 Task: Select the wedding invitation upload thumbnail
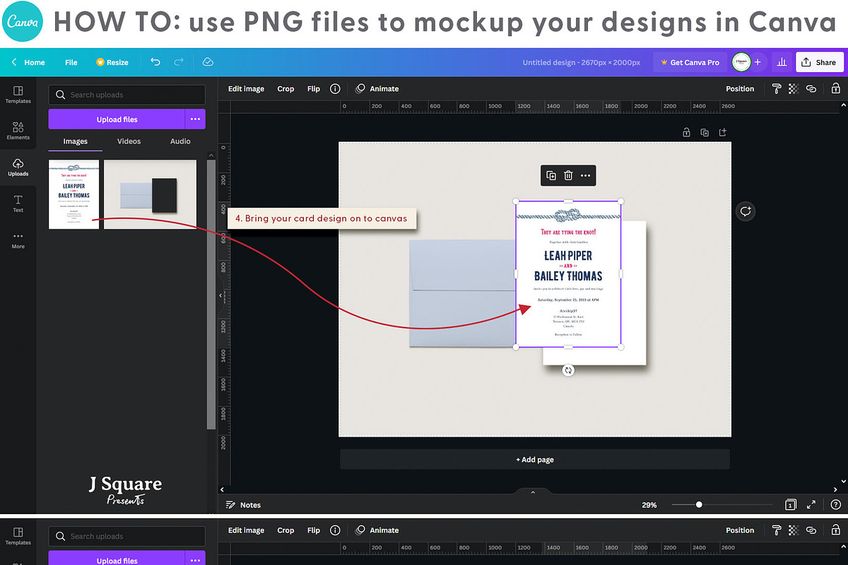tap(73, 195)
